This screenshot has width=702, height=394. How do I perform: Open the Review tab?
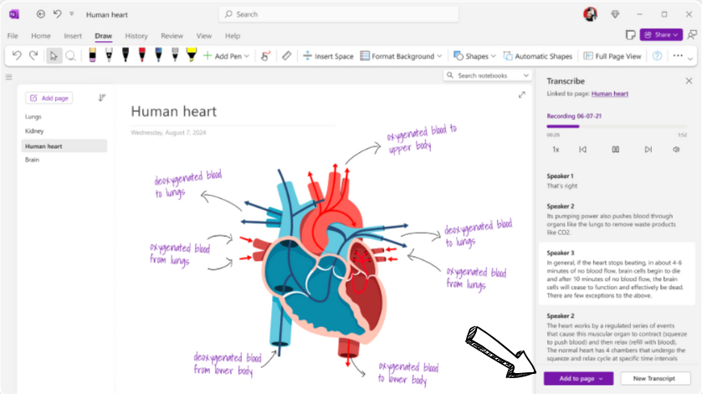coord(172,36)
